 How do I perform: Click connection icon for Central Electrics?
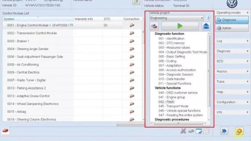(x=132, y=72)
